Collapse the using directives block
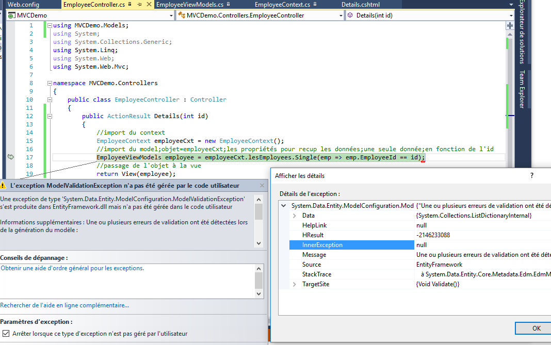551x345 pixels. [49, 25]
